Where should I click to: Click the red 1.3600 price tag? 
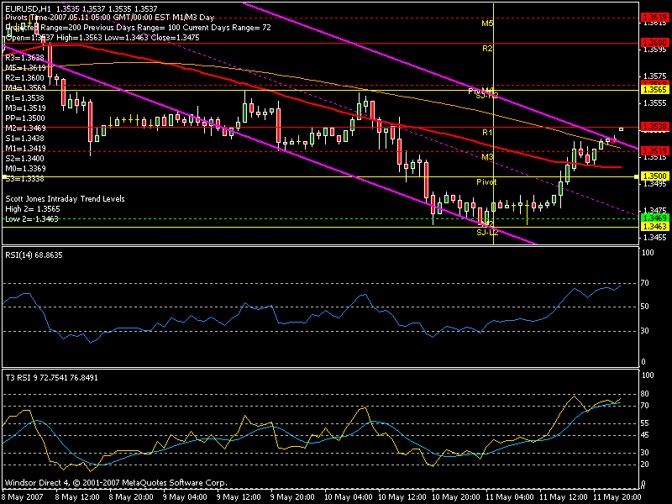point(653,41)
